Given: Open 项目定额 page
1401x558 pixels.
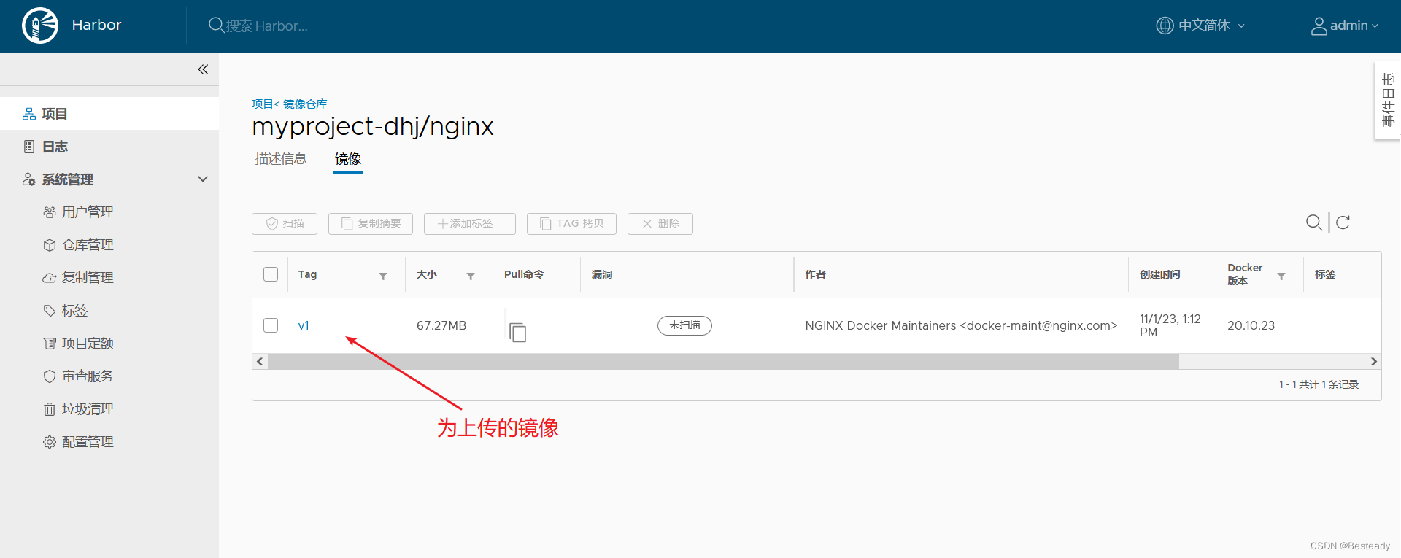Looking at the screenshot, I should pos(88,344).
